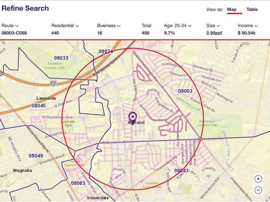
Task: Zoom in on the map
Action: [x=259, y=179]
